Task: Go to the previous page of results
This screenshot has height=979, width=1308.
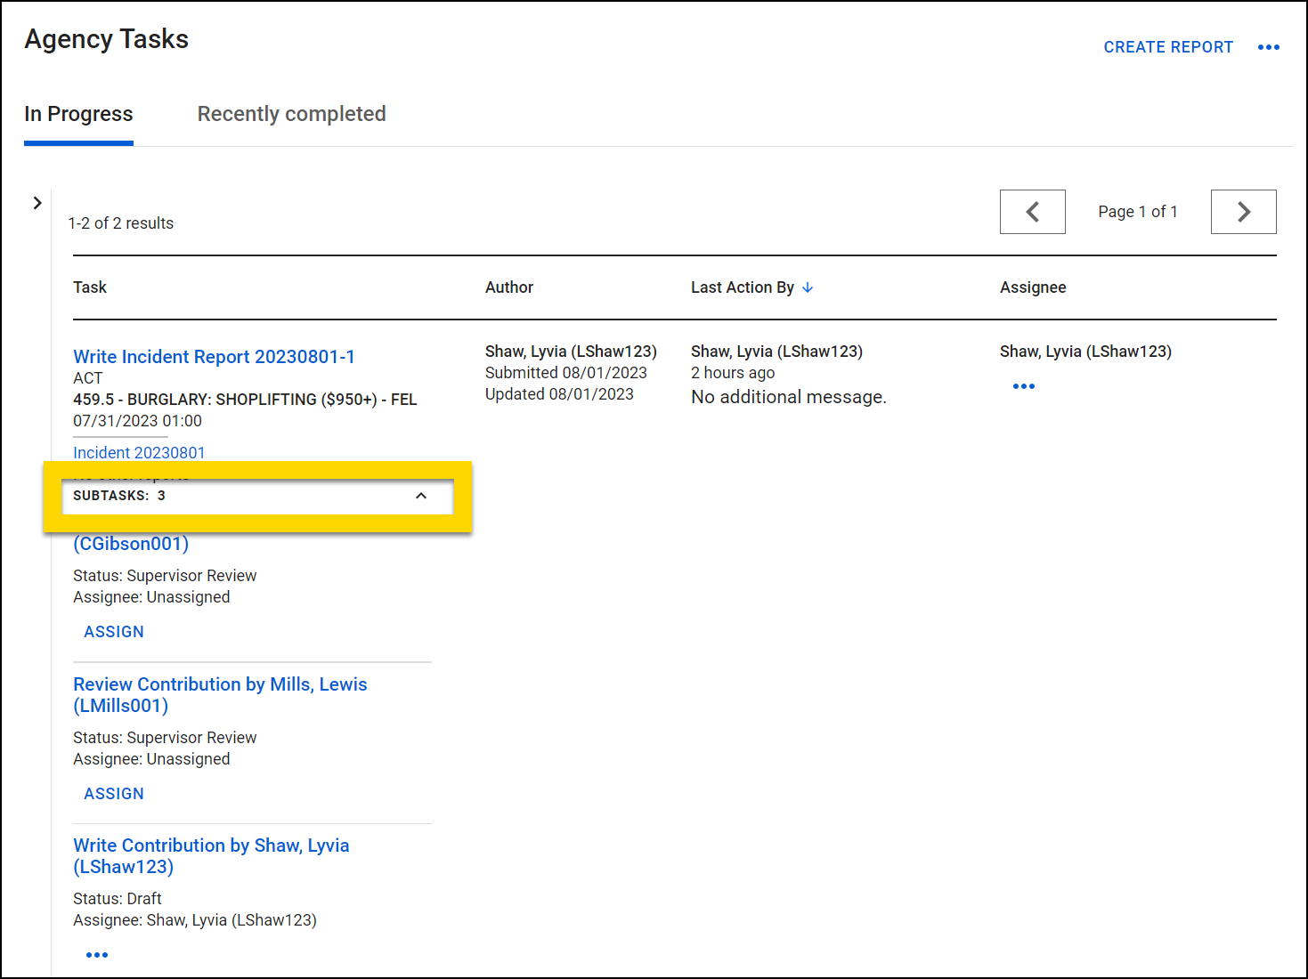Action: [1032, 212]
